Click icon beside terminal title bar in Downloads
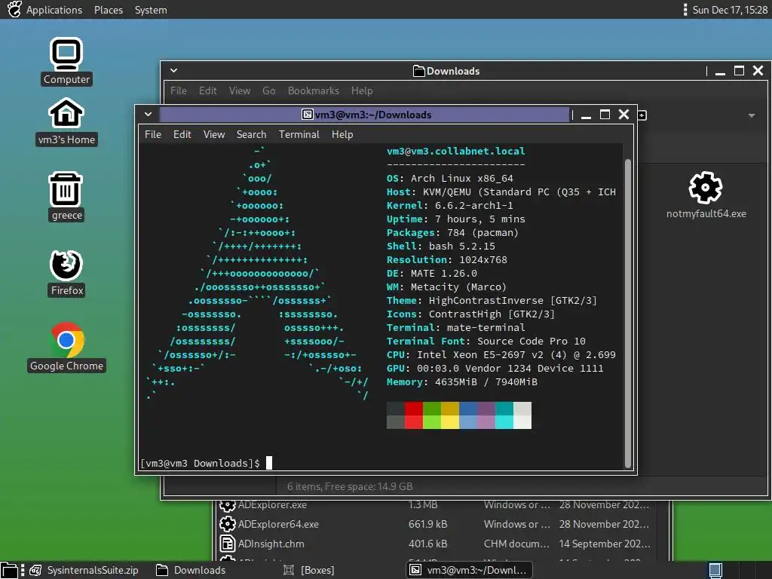The width and height of the screenshot is (772, 579). [x=642, y=115]
